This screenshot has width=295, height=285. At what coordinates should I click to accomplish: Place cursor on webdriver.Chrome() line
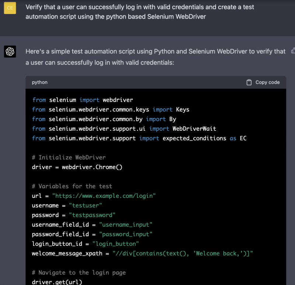(x=77, y=167)
